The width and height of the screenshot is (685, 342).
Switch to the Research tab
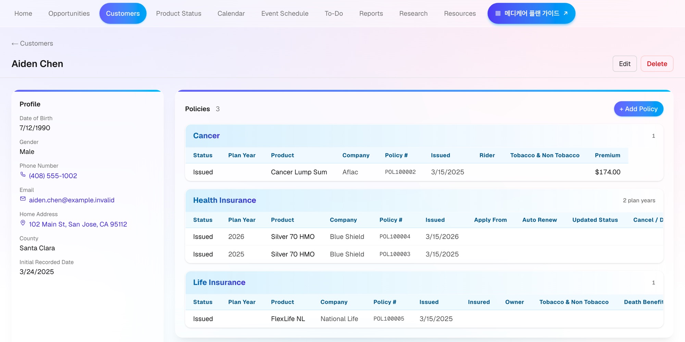[x=413, y=13]
